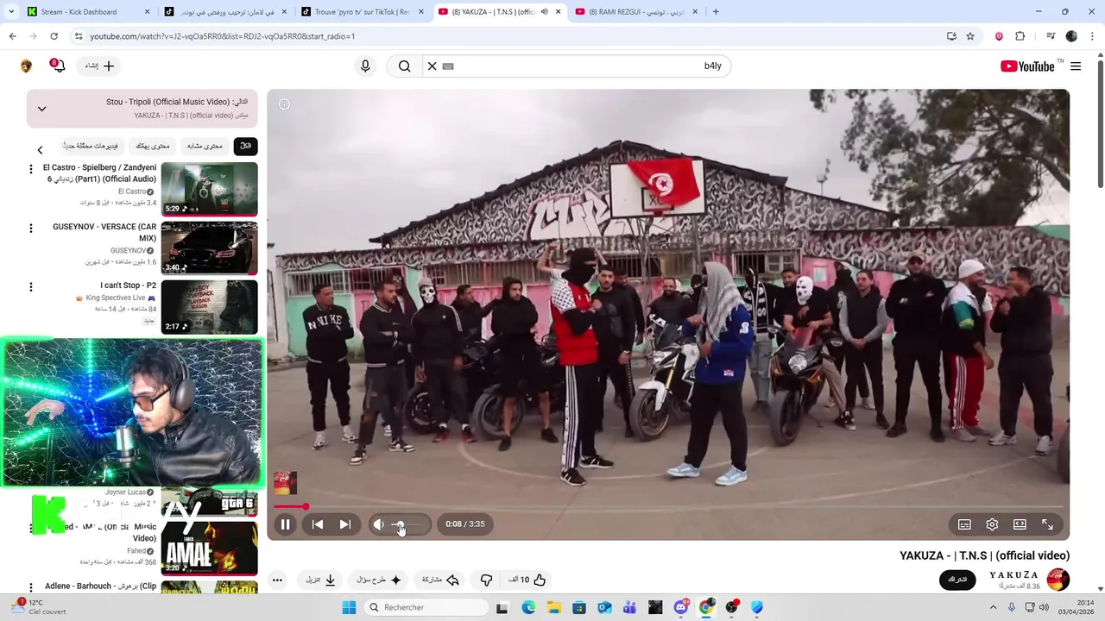
Task: Open Chrome extensions puzzle icon
Action: click(x=1020, y=36)
